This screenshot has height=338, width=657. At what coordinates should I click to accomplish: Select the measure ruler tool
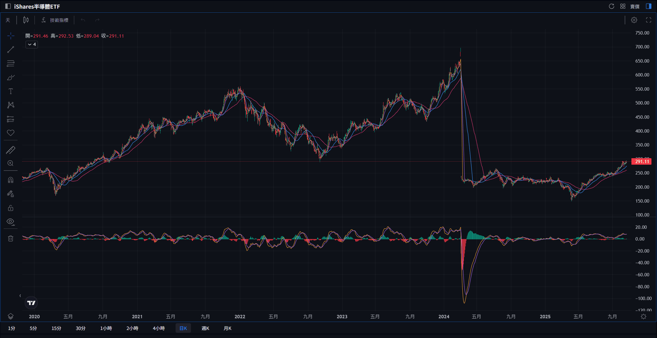click(11, 150)
